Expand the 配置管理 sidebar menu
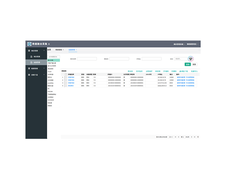Screen dimensions: 234x175 [36, 69]
